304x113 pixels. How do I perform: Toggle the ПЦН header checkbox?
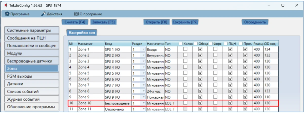click(226, 44)
